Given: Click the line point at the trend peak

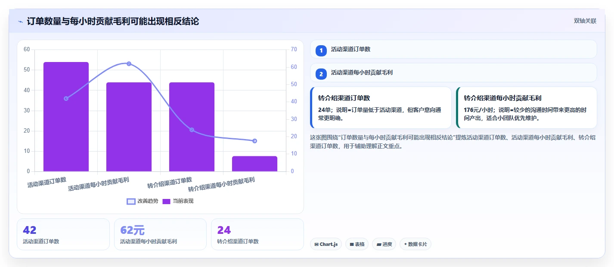Looking at the screenshot, I should [129, 64].
